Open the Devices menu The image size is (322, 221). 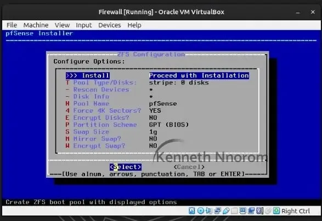point(110,25)
